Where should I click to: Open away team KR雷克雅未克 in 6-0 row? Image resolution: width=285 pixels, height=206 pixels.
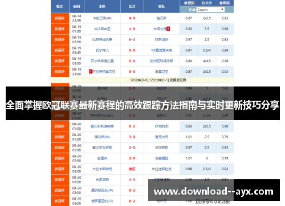tap(162, 50)
